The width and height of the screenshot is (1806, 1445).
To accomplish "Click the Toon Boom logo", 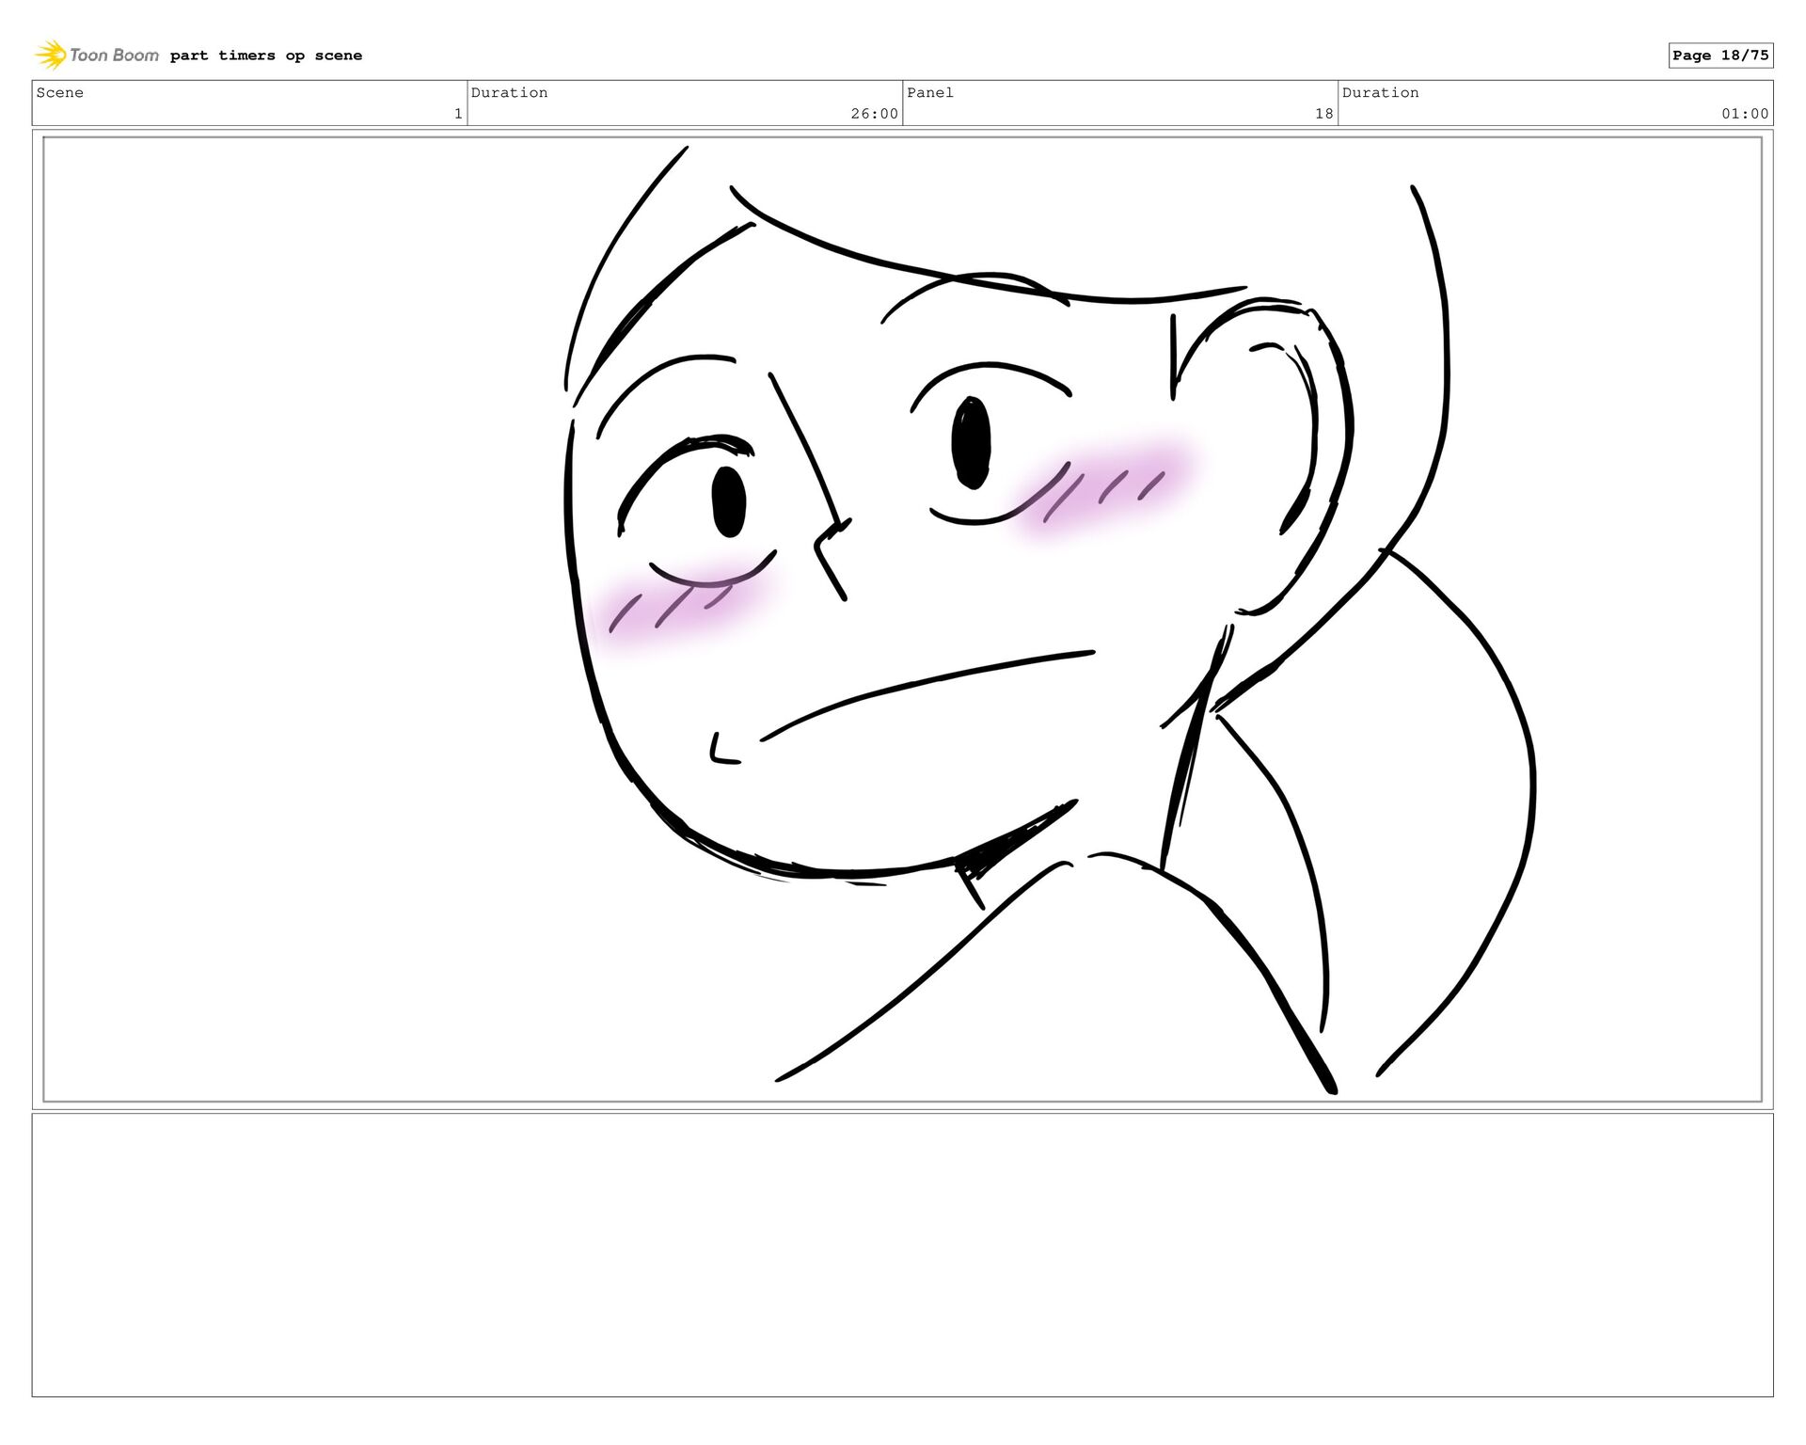I will tap(97, 56).
